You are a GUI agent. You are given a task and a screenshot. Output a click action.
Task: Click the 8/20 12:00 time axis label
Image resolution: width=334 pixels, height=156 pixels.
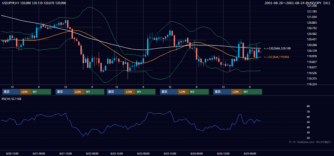tap(12, 153)
